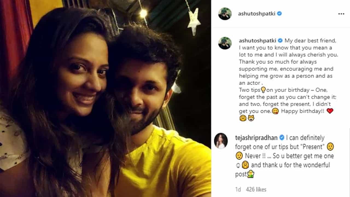Click the hugging face emoji below caption
The image size is (350, 197).
point(243,118)
